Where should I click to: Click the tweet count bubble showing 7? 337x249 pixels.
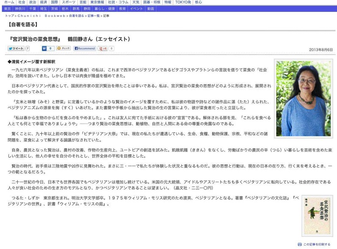28,49
